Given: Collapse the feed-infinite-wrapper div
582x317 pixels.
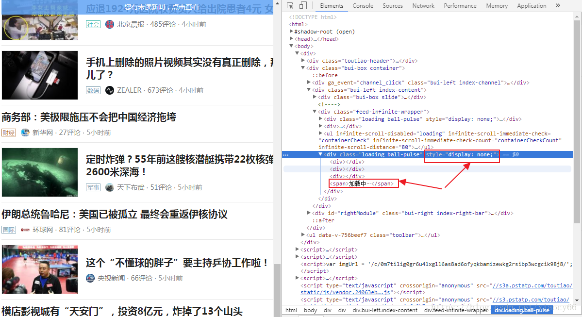Looking at the screenshot, I should (315, 111).
